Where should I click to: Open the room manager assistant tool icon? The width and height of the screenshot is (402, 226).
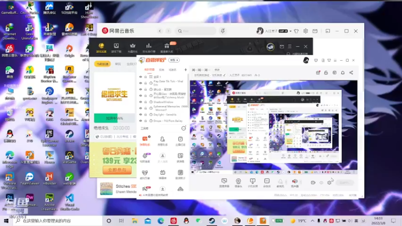coord(162,141)
